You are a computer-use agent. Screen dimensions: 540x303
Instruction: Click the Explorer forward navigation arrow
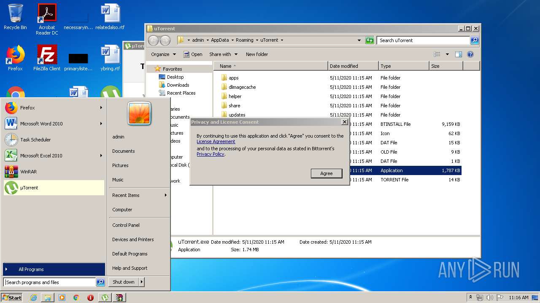165,40
